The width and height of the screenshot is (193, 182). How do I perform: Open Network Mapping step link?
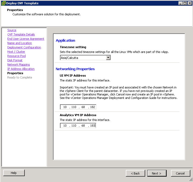19,65
